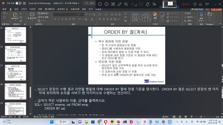Select slide 27 thumbnail
The image size is (223, 125).
click(15, 73)
